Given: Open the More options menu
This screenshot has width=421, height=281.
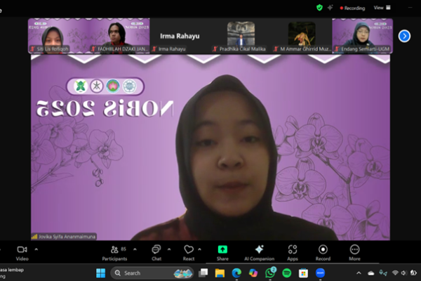Looking at the screenshot, I should pyautogui.click(x=354, y=253).
